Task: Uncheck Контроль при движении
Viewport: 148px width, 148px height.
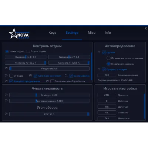Action: click(11, 81)
